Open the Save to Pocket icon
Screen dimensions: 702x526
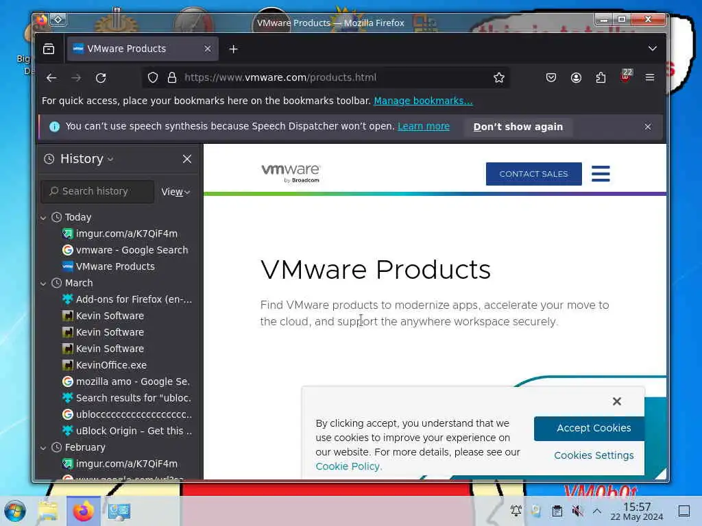click(x=551, y=78)
